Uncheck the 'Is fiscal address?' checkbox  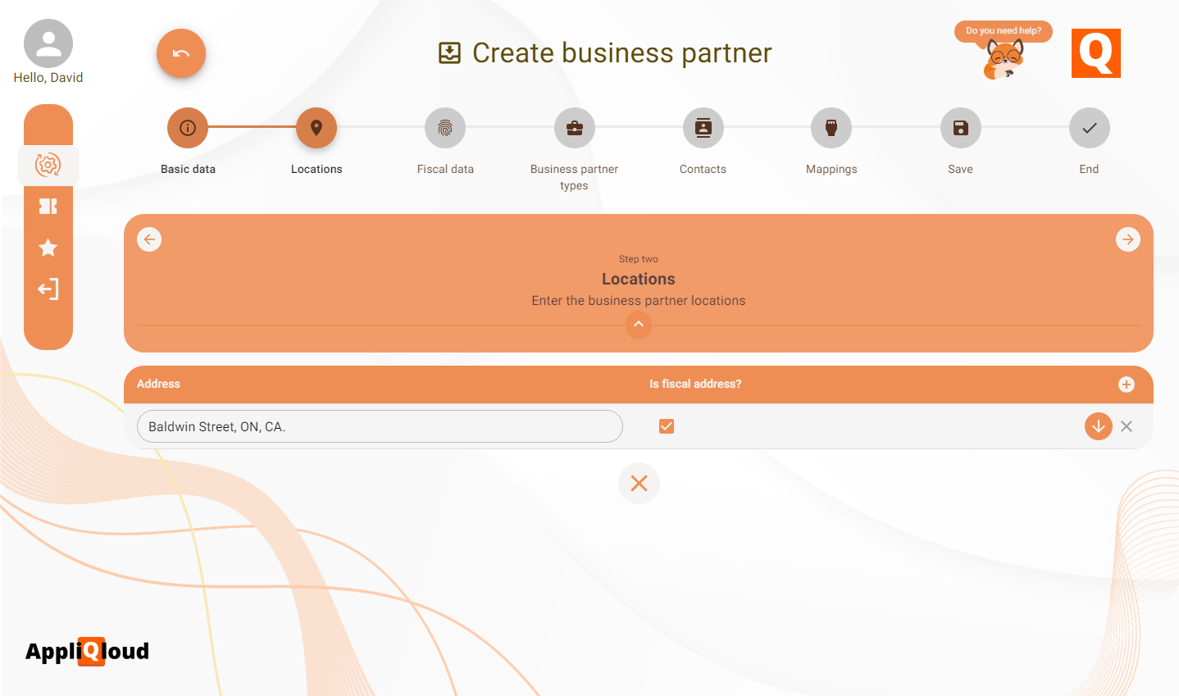[x=667, y=426]
